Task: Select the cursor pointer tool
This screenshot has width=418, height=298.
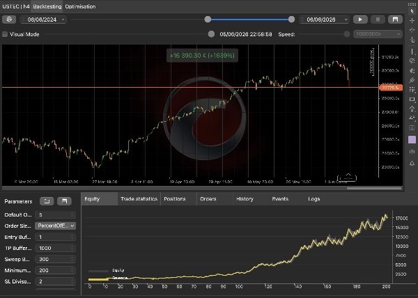Action: (412, 11)
